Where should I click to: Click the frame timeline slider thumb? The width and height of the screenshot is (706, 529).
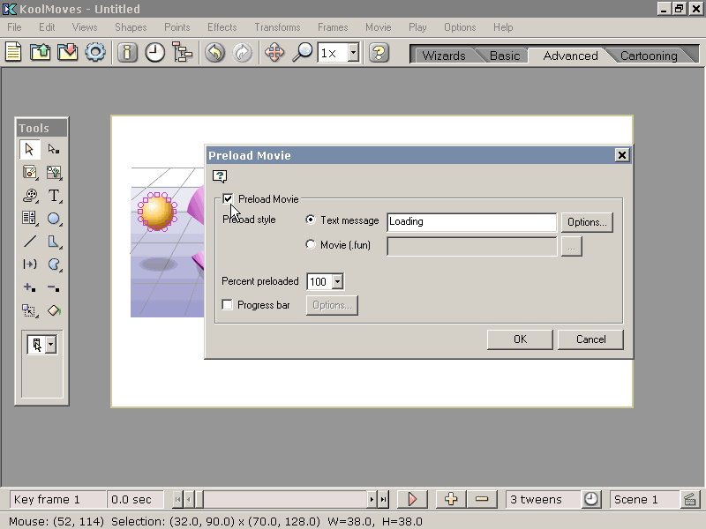point(200,499)
